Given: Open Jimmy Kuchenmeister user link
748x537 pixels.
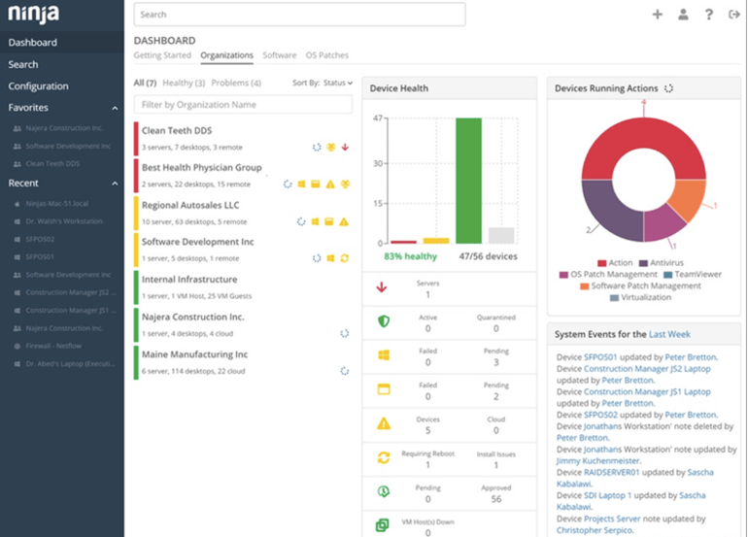Looking at the screenshot, I should (x=597, y=461).
